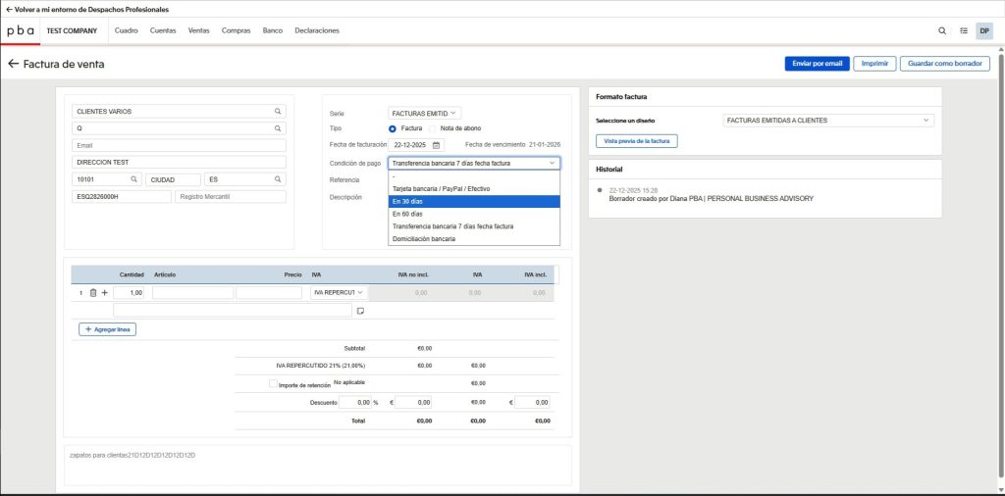The width and height of the screenshot is (1005, 496).
Task: Open the invoice design dropdown
Action: coord(827,121)
